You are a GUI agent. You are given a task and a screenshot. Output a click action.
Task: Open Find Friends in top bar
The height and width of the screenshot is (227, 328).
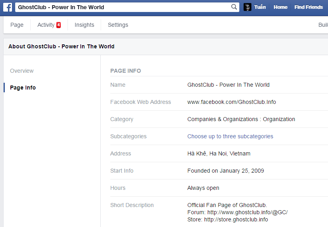[308, 7]
